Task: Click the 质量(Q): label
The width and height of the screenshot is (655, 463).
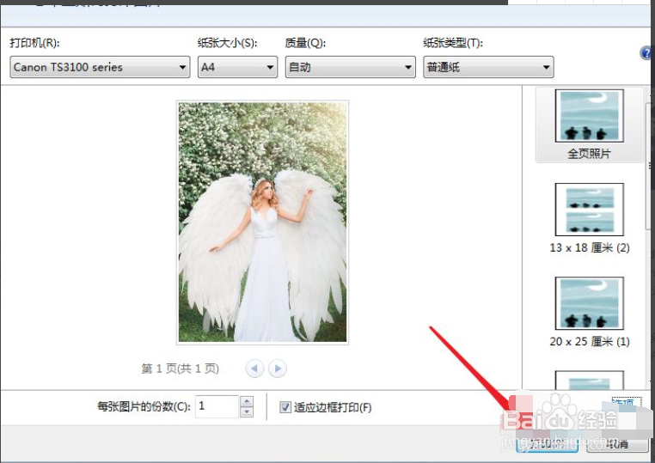Action: pyautogui.click(x=305, y=43)
